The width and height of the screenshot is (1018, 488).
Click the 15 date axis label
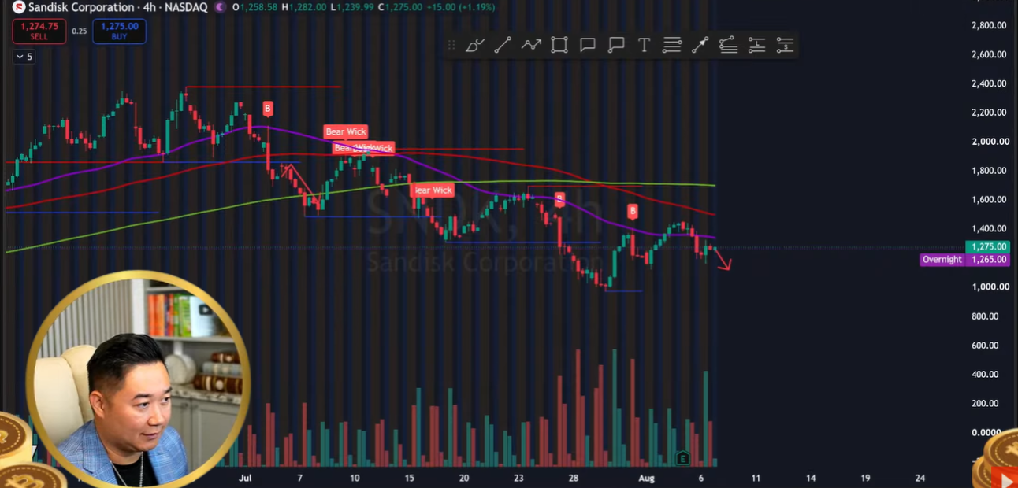409,478
